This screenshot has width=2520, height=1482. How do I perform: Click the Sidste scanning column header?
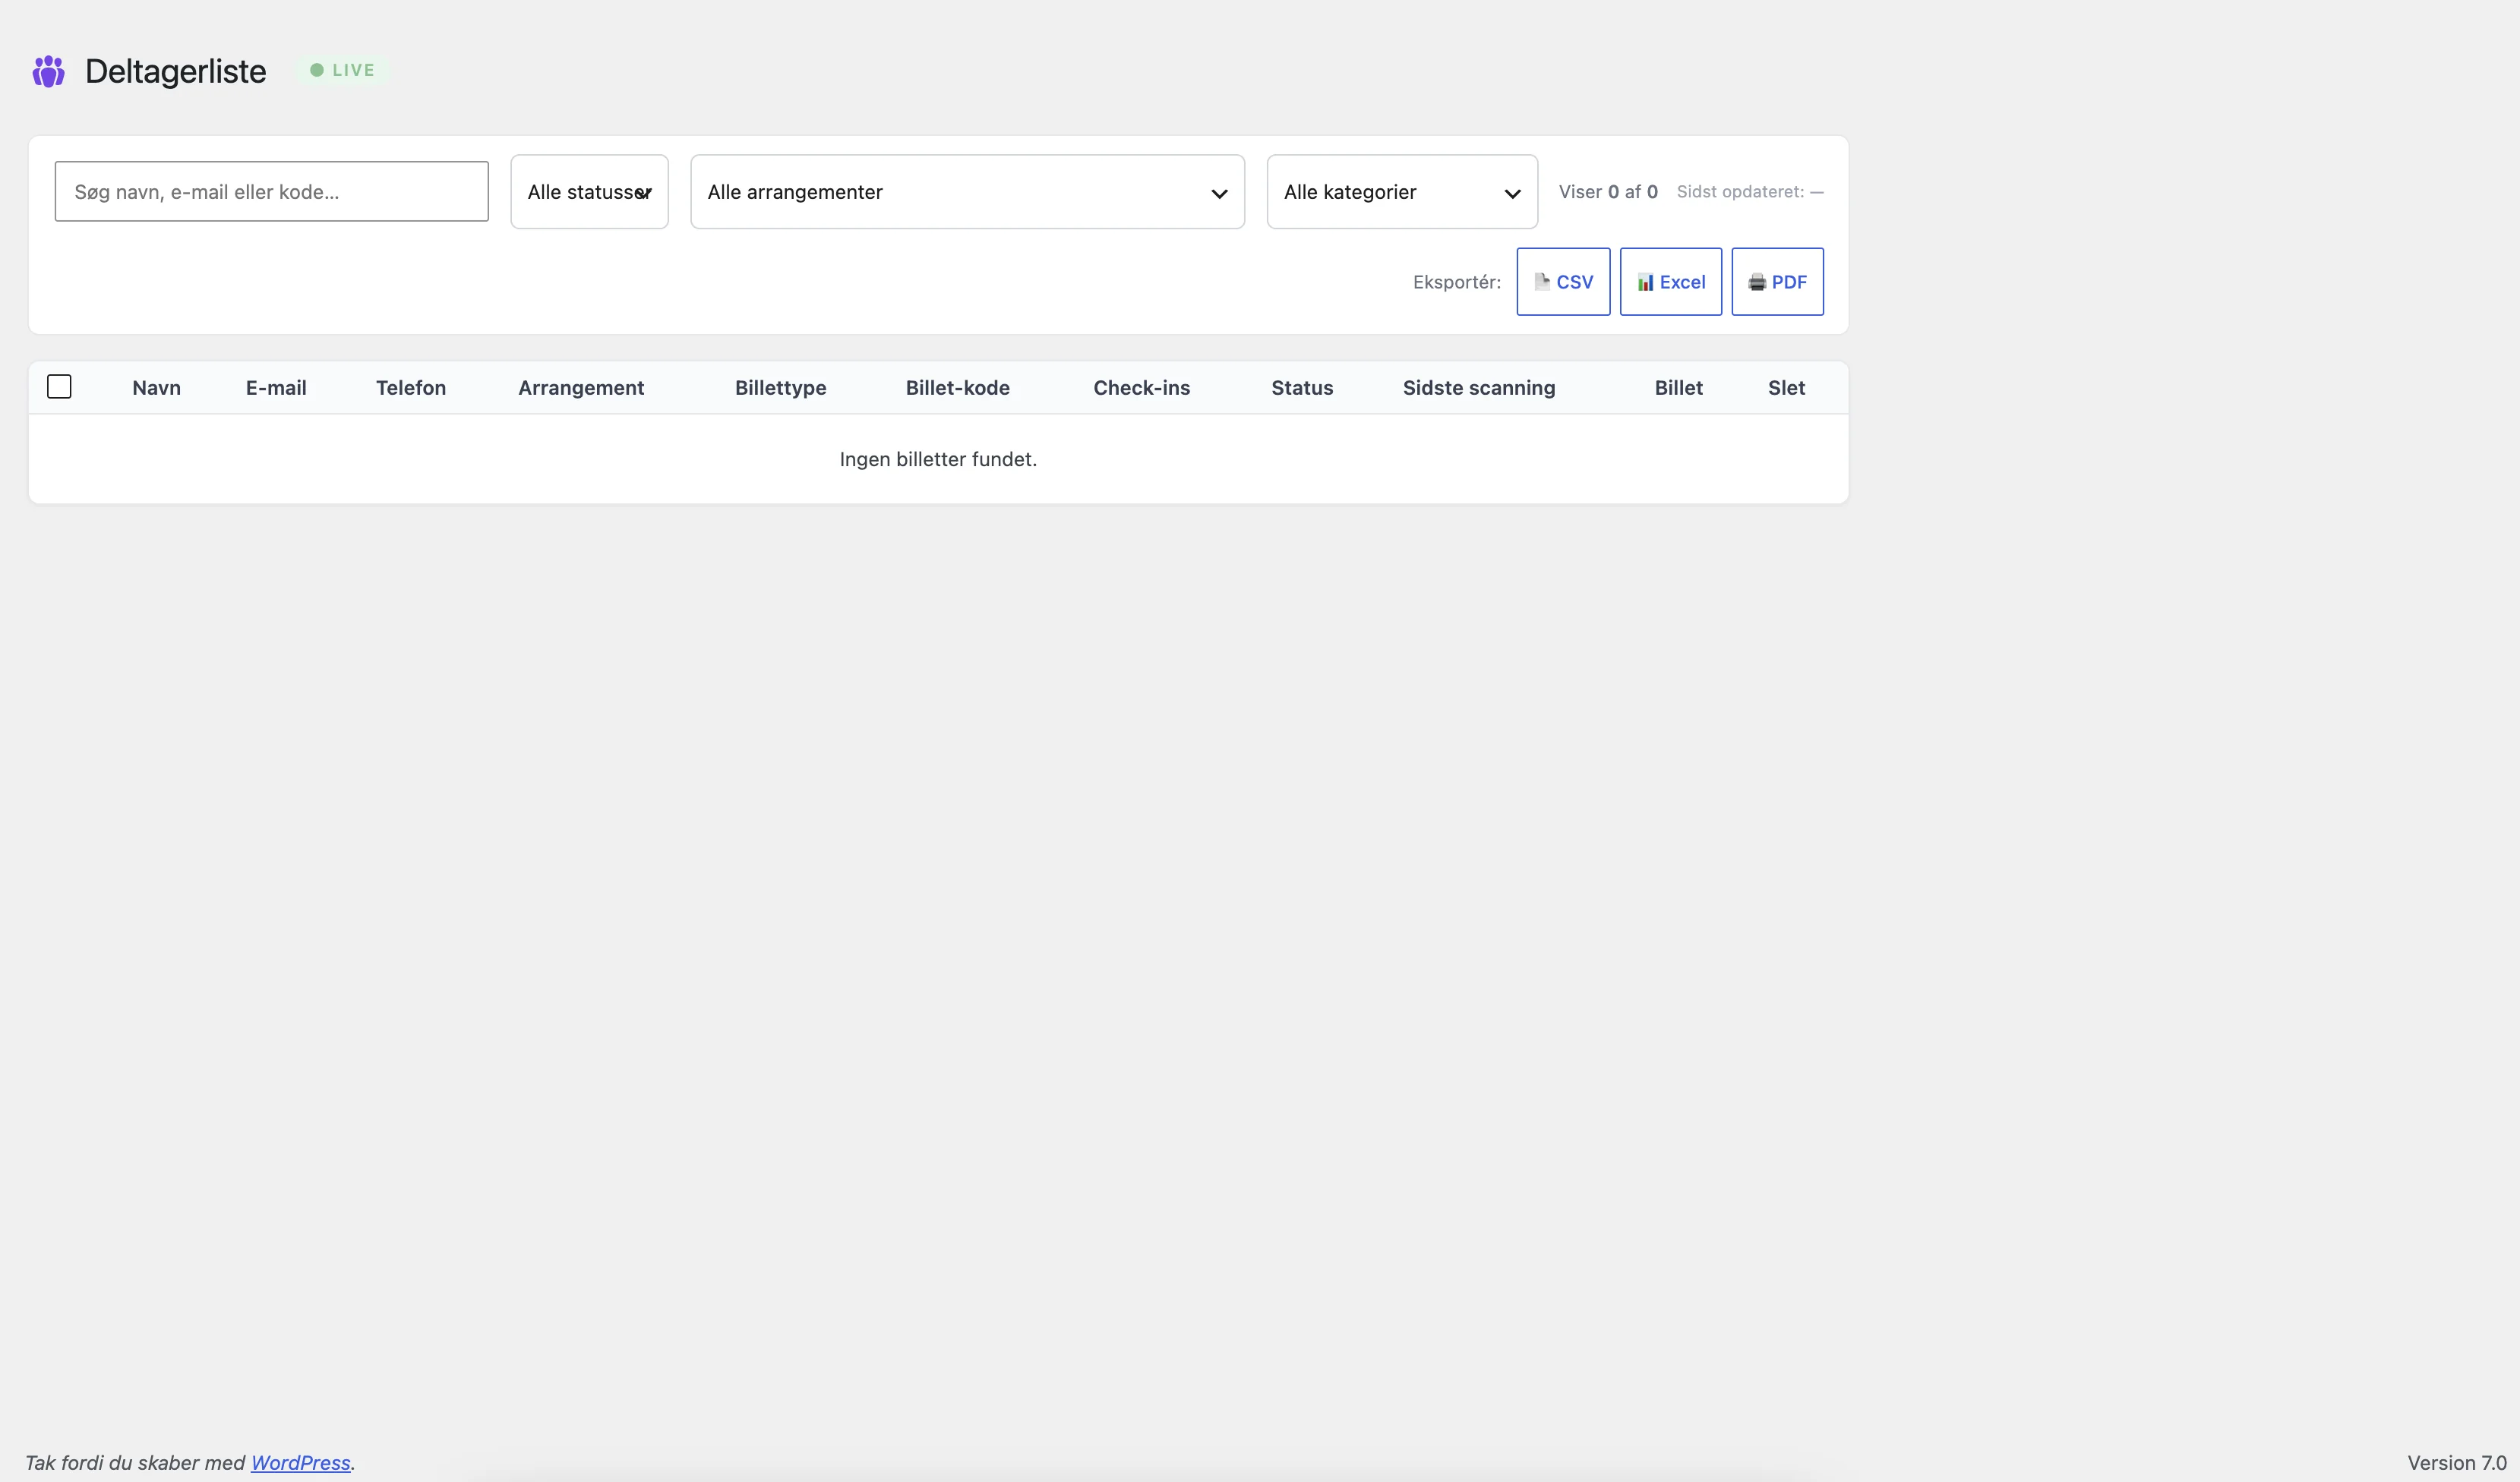pyautogui.click(x=1478, y=388)
